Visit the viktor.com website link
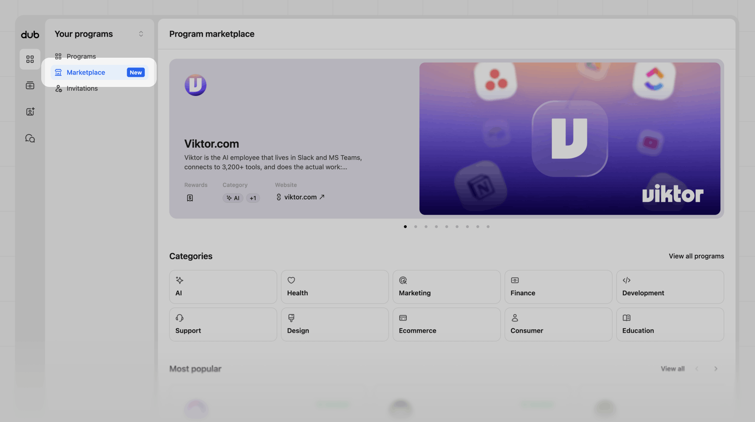 [x=300, y=197]
